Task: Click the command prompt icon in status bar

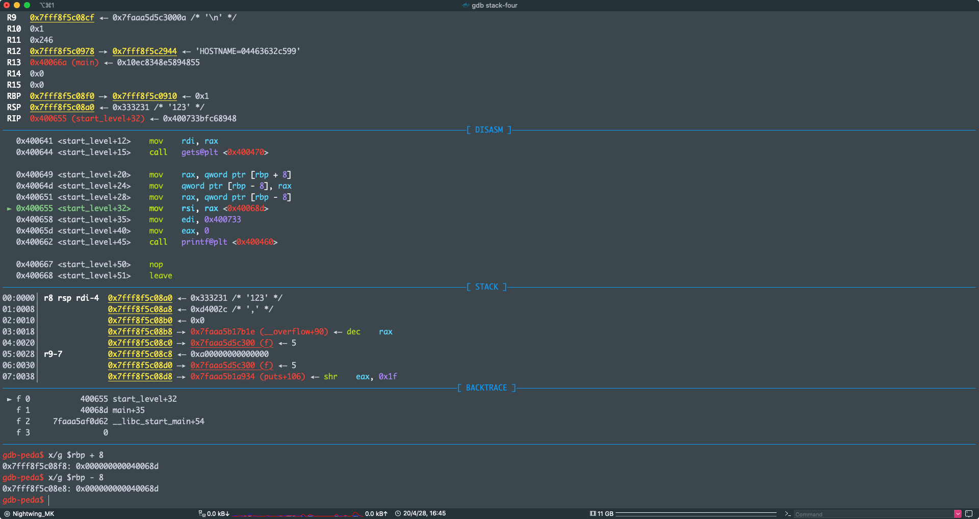Action: [788, 514]
